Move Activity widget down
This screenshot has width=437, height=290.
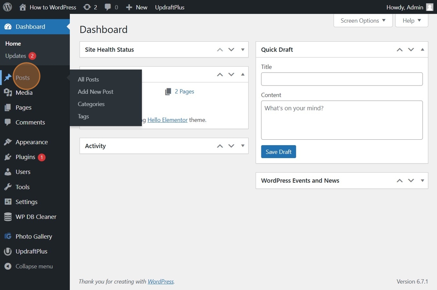[x=231, y=146]
